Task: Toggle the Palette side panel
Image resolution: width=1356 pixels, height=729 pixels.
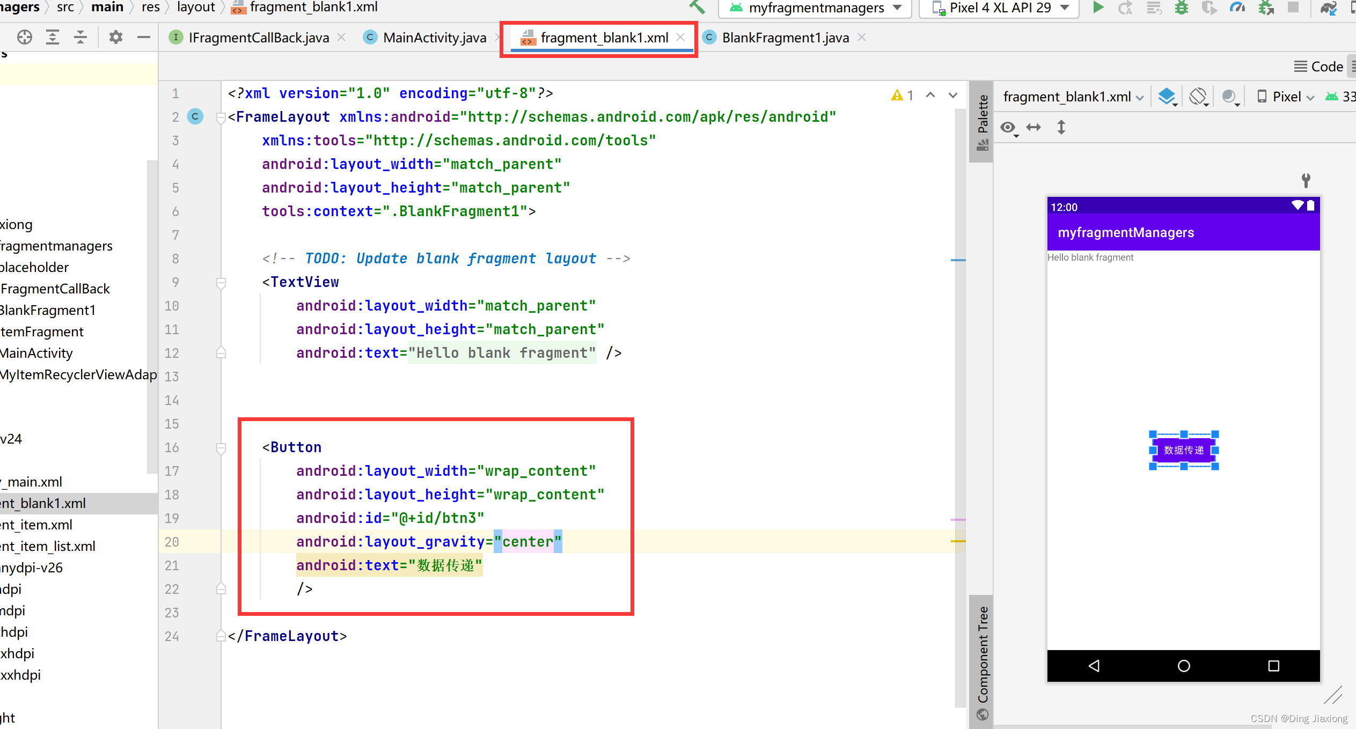Action: [x=982, y=122]
